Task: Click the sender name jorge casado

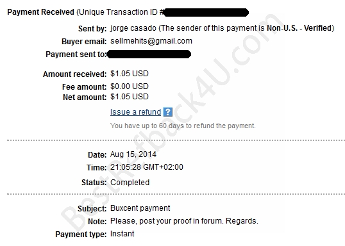Action: [x=133, y=28]
